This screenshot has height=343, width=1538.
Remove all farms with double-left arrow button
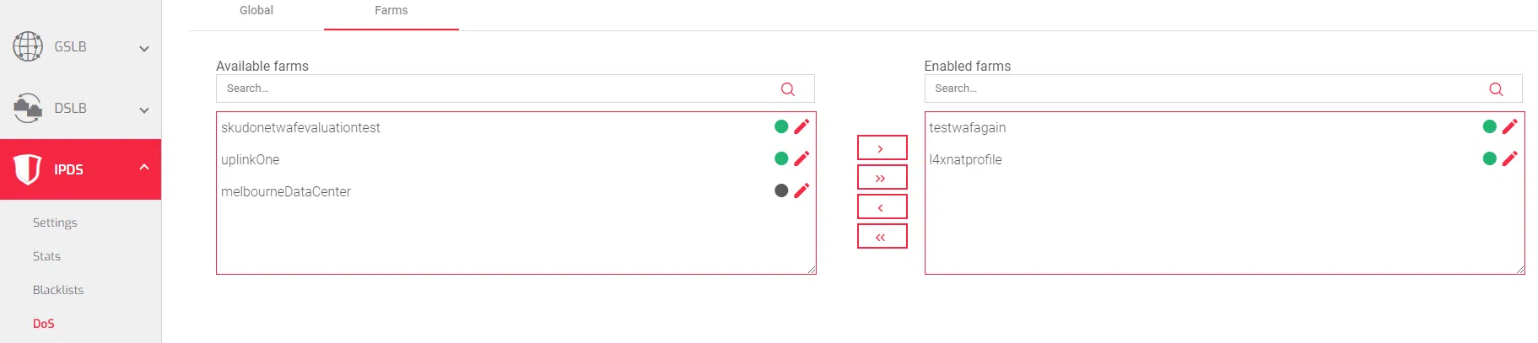pos(882,237)
